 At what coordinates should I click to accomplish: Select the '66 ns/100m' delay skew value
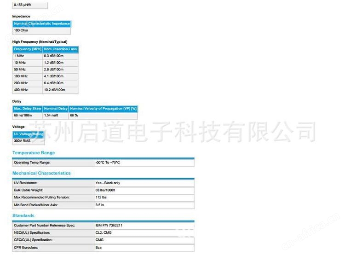click(x=23, y=116)
